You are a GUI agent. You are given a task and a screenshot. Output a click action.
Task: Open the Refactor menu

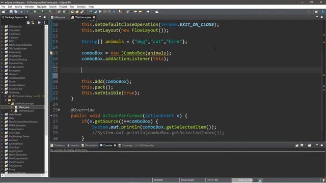pyautogui.click(x=30, y=7)
